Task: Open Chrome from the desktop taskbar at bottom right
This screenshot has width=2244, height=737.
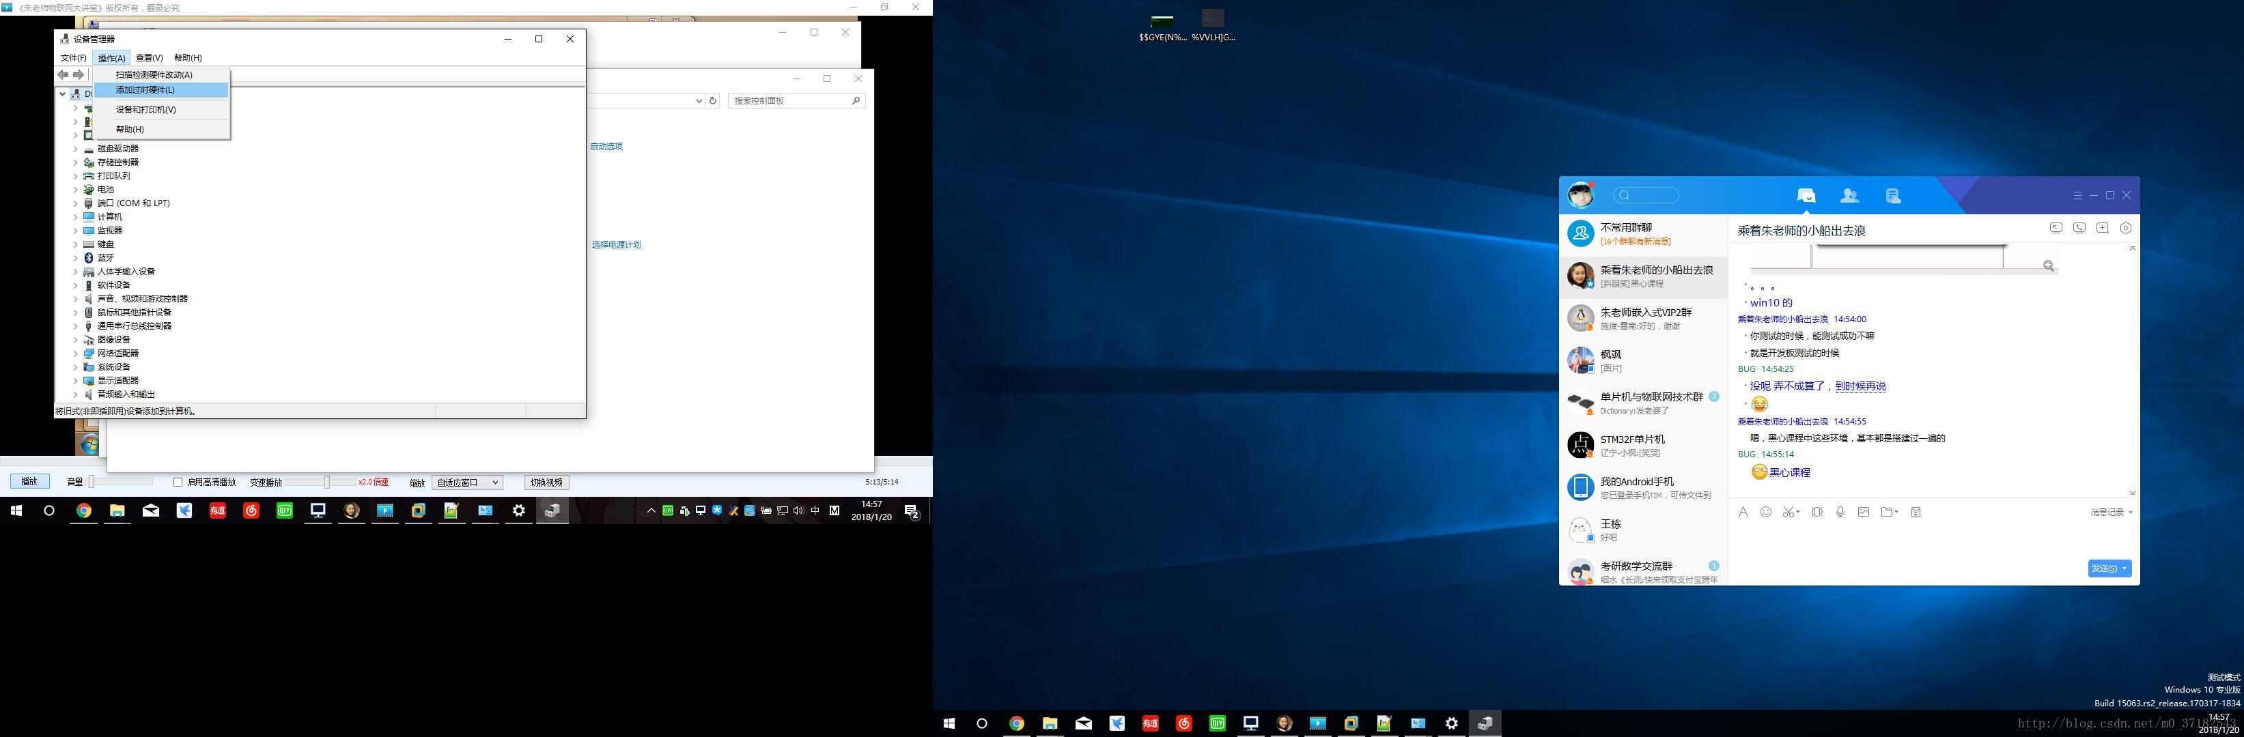Action: [x=1015, y=723]
